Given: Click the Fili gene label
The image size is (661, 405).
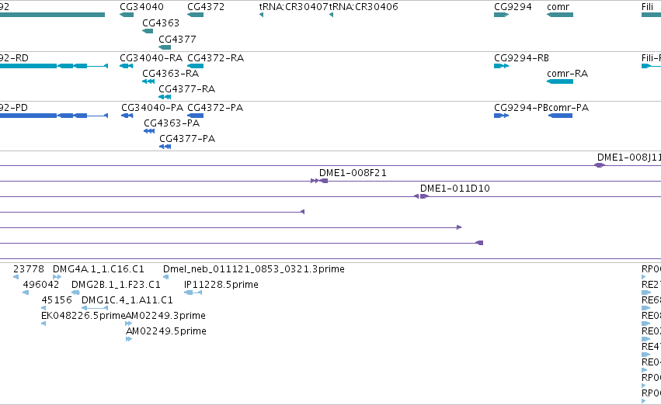Looking at the screenshot, I should pos(648,7).
